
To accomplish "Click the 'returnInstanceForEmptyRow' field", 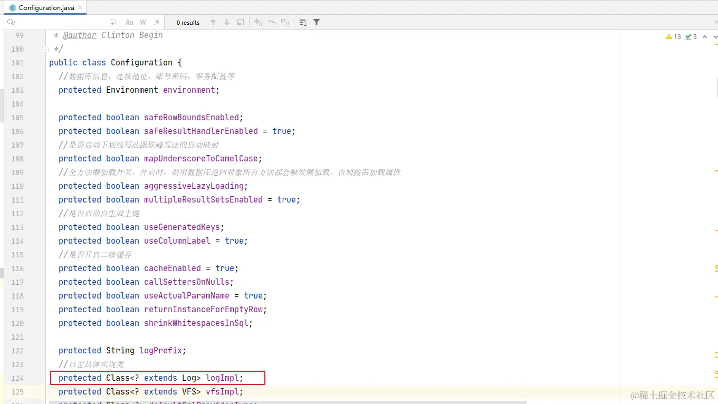I will point(203,309).
